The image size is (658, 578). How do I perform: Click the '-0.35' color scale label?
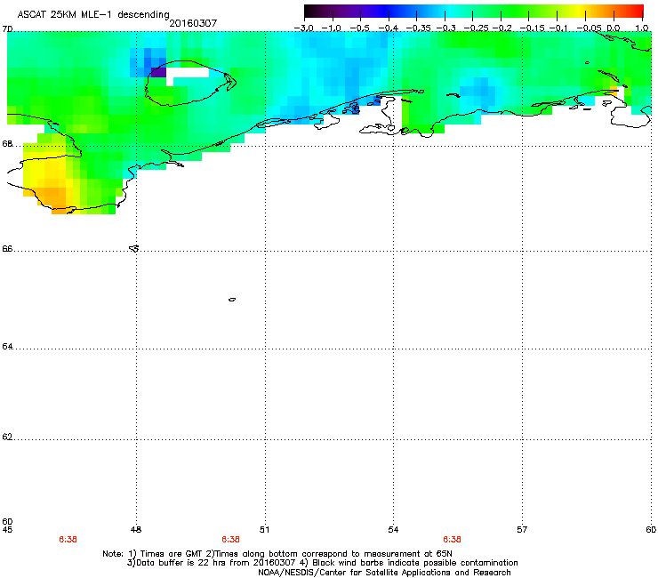(x=418, y=28)
